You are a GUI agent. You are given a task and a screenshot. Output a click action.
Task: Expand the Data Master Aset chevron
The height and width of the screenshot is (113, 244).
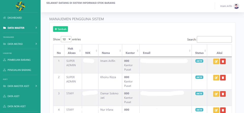pos(36,86)
